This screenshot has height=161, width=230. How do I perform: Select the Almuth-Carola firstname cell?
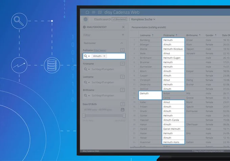coord(173,120)
